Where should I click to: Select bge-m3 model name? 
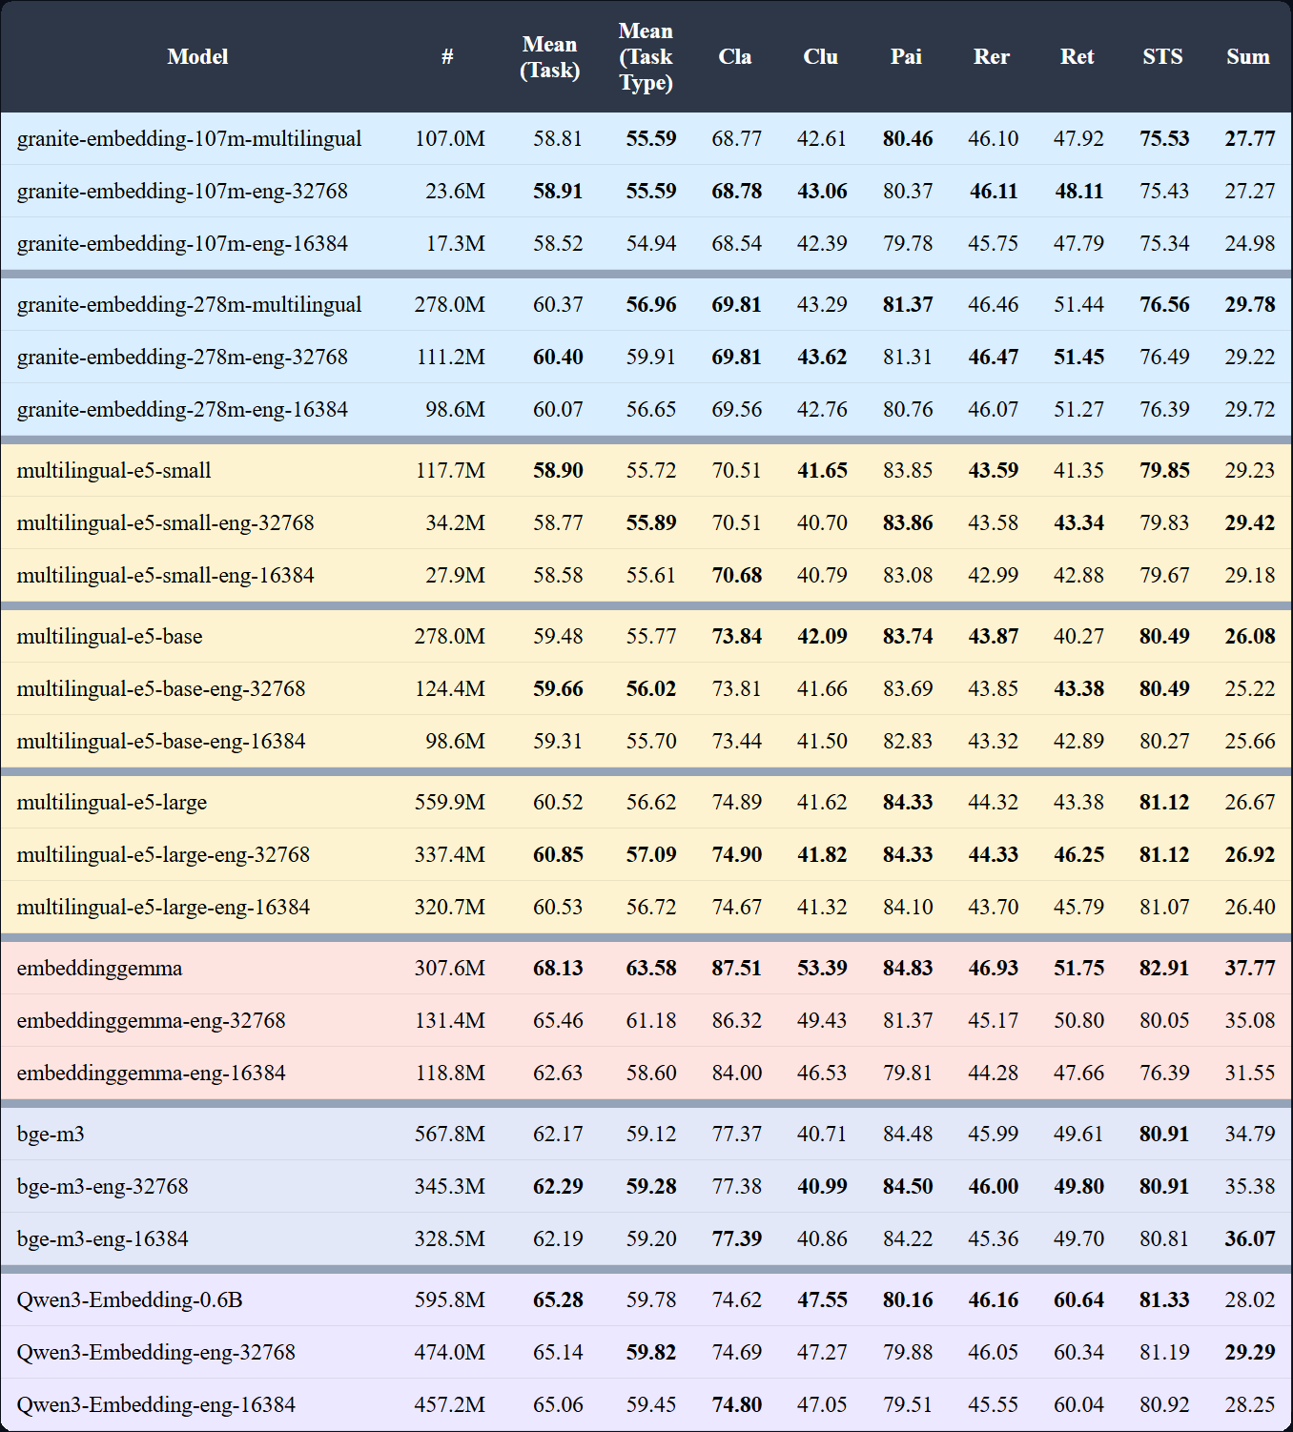tap(51, 1135)
